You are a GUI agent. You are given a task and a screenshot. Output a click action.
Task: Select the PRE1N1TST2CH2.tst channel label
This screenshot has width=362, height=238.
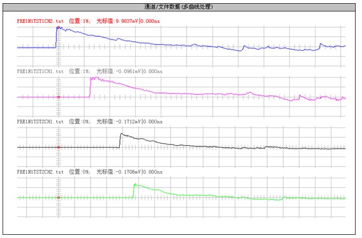(x=40, y=172)
